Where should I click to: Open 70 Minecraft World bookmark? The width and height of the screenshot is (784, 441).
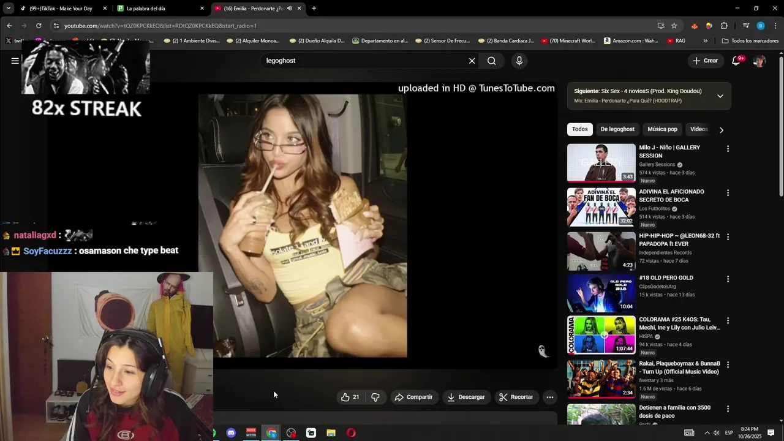(568, 41)
